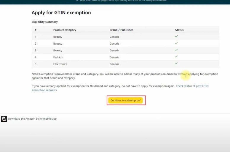Open Download the Amazon Seller mobile app link
Viewport: 230px width, 152px height.
(x=32, y=119)
